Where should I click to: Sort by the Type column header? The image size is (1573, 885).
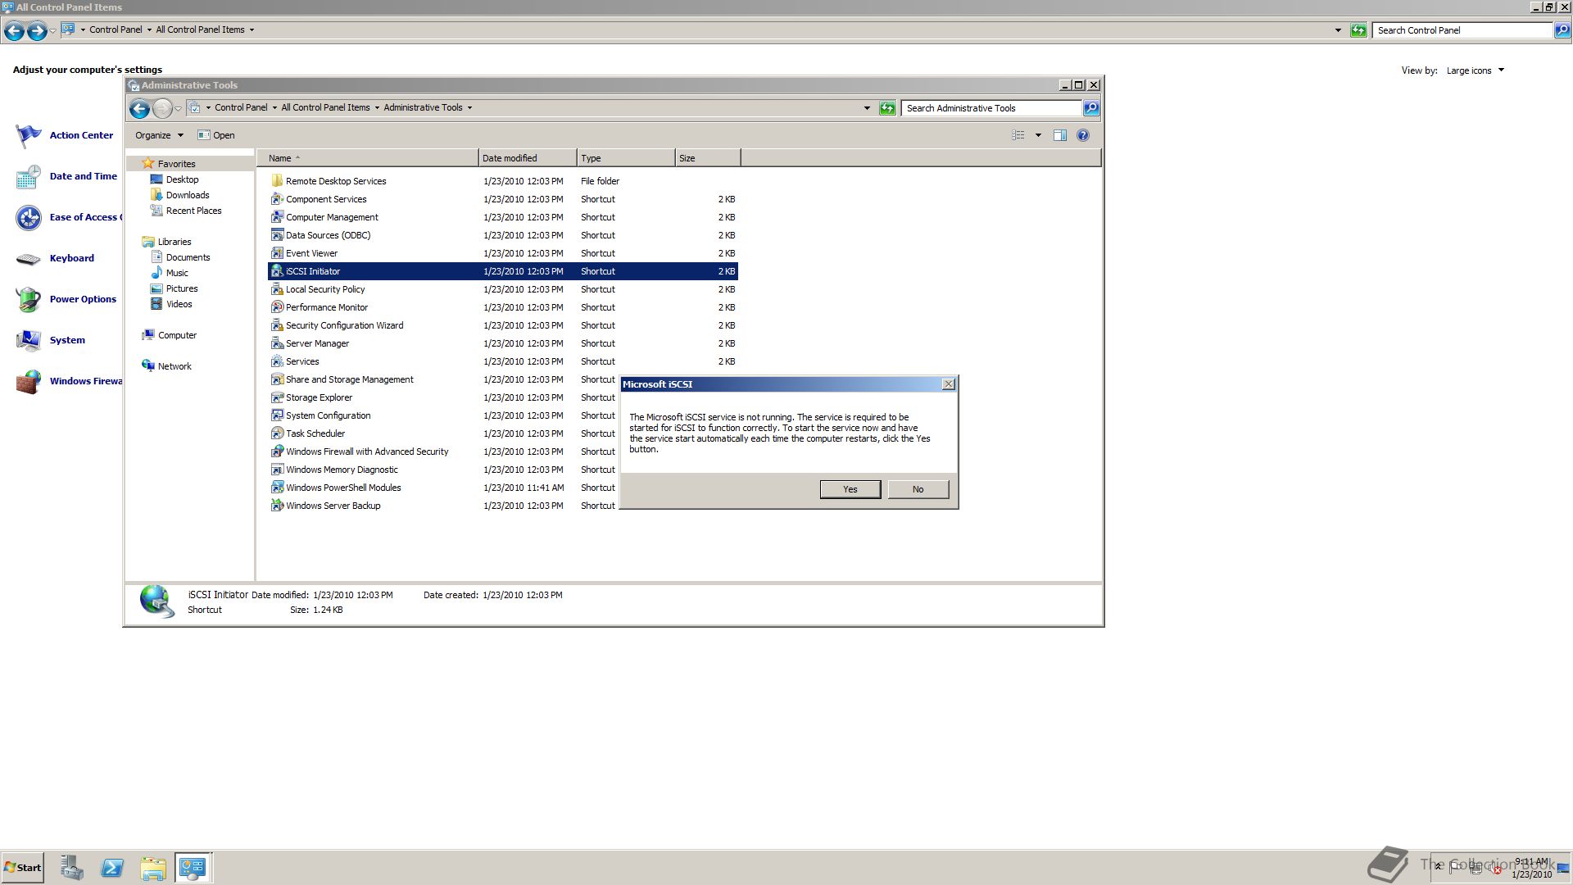click(x=625, y=158)
